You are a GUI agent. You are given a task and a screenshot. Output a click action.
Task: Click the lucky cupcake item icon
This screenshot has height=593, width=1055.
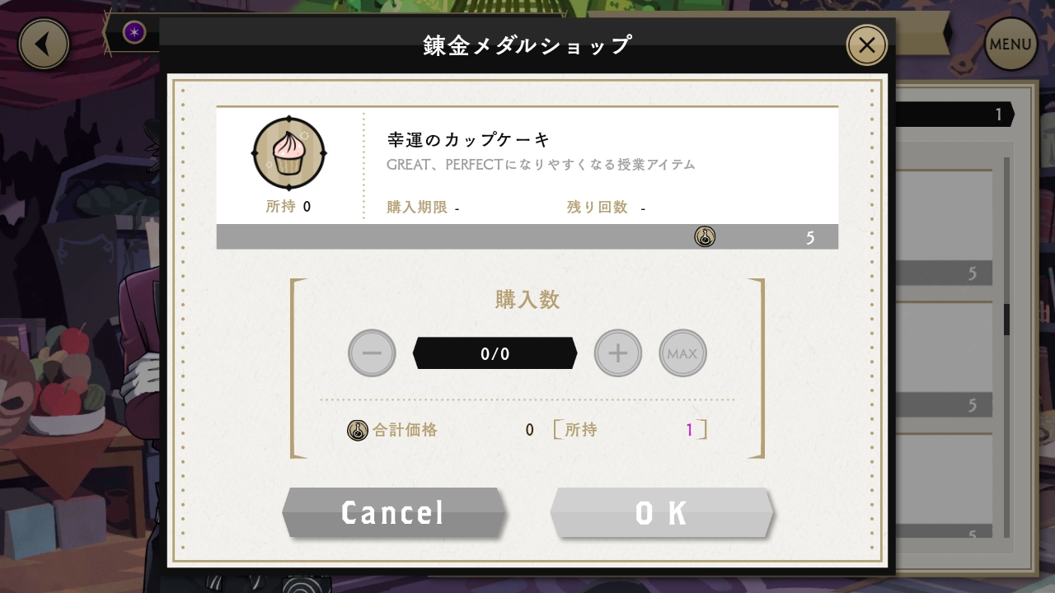click(288, 154)
